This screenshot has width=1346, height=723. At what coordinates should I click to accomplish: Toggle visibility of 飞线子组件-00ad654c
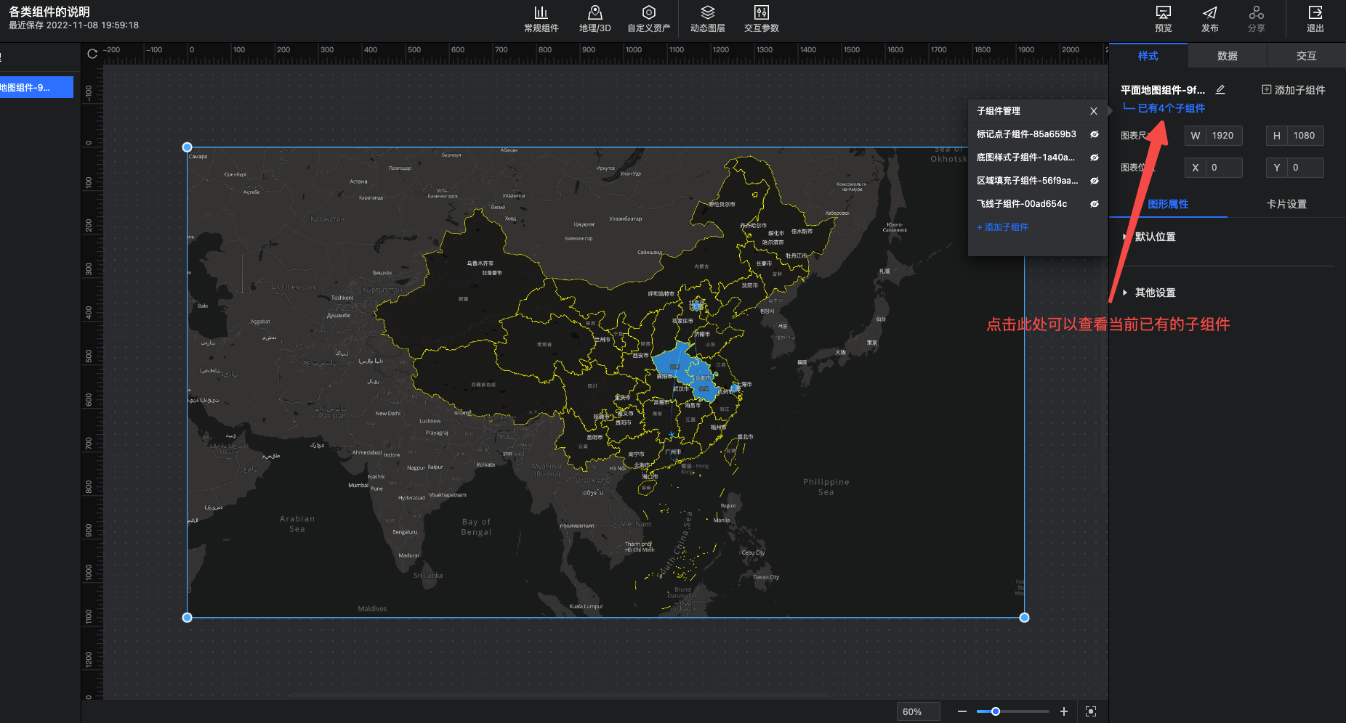tap(1094, 204)
